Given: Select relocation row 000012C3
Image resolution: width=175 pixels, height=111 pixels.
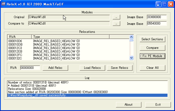Looking at the screenshot, I should click(x=68, y=48).
